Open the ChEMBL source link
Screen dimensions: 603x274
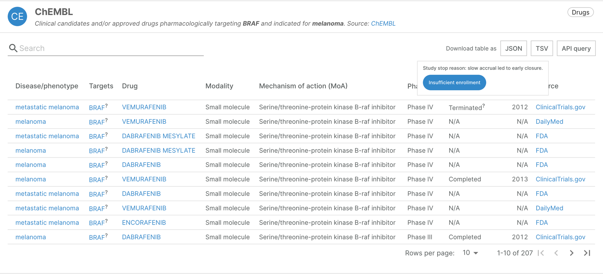[x=383, y=23]
